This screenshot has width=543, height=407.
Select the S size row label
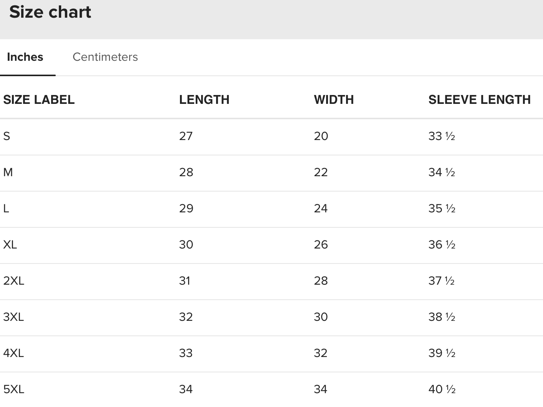pos(7,136)
